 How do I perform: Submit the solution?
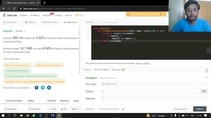point(200,109)
